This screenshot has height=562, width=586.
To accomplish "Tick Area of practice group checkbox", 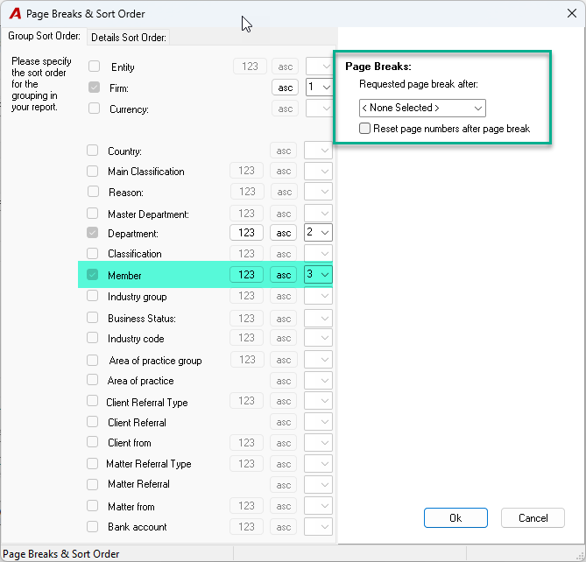I will click(92, 360).
